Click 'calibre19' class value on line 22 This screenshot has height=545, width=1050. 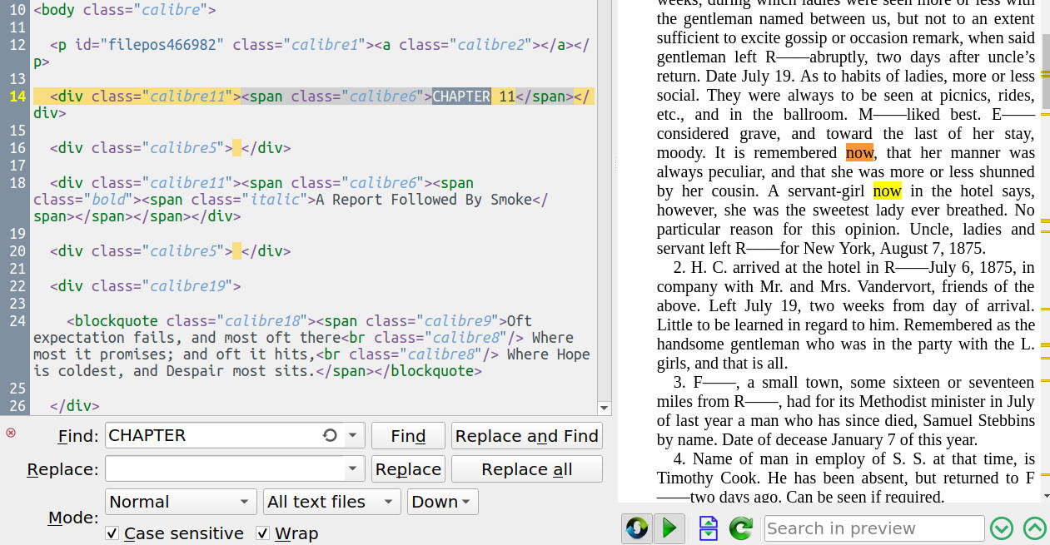(187, 286)
